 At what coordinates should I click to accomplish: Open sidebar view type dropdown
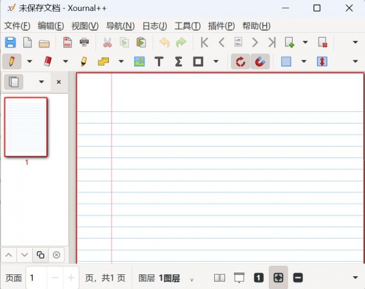41,82
